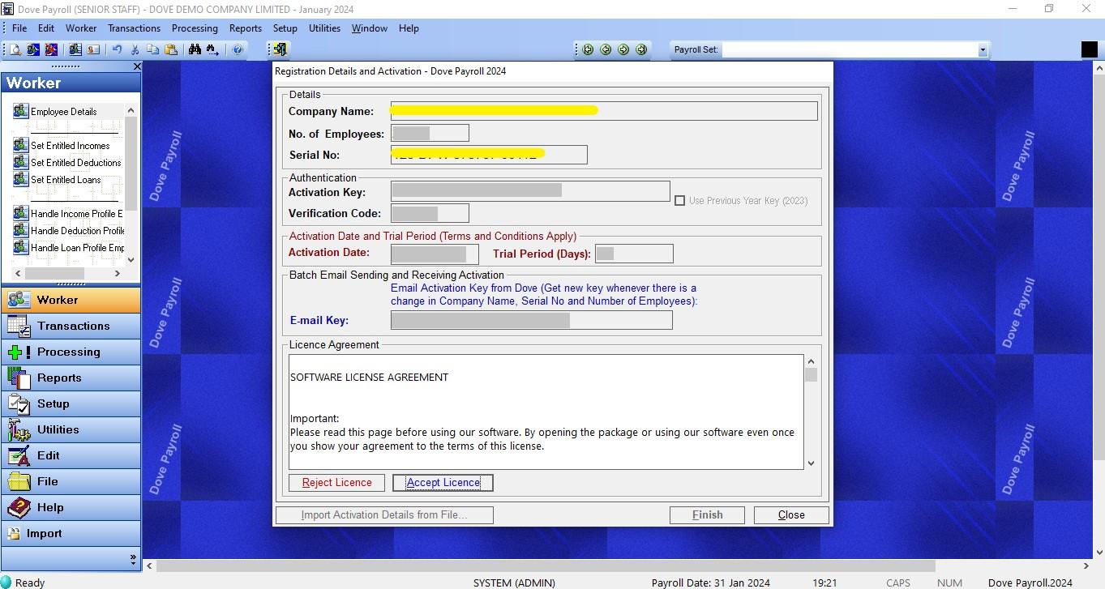
Task: Select Reports section in navigation pane
Action: [71, 378]
